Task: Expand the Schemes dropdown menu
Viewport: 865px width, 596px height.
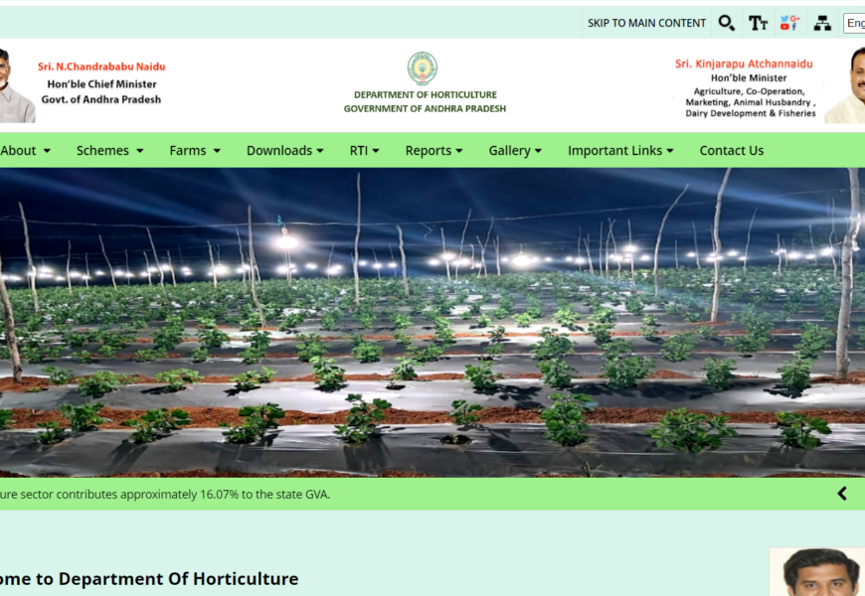Action: tap(109, 151)
